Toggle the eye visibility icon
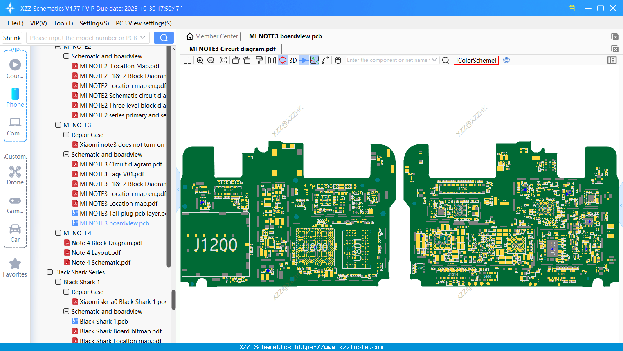Viewport: 623px width, 351px height. tap(506, 60)
